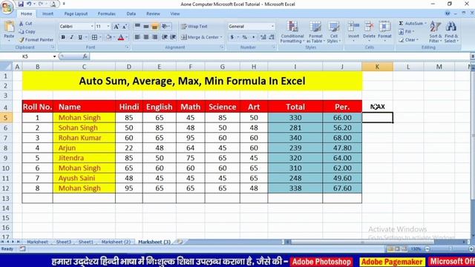
Task: Apply accounting dollar format
Action: [232, 37]
